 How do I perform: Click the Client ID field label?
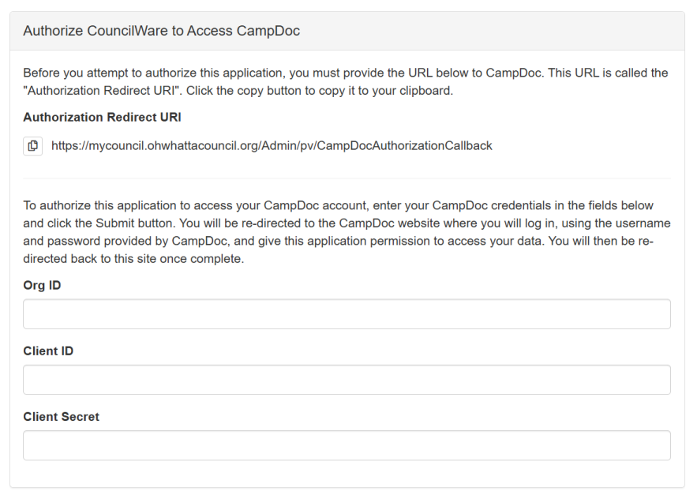pyautogui.click(x=48, y=351)
